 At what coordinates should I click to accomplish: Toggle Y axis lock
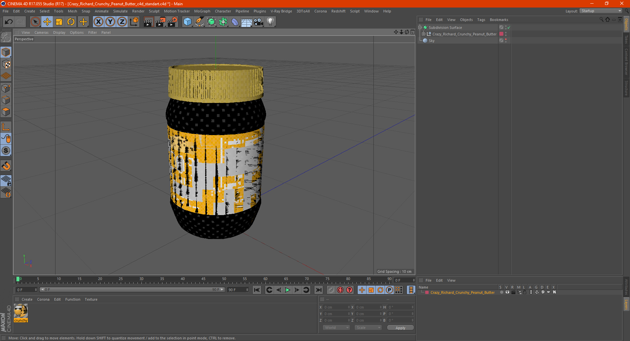pyautogui.click(x=110, y=22)
